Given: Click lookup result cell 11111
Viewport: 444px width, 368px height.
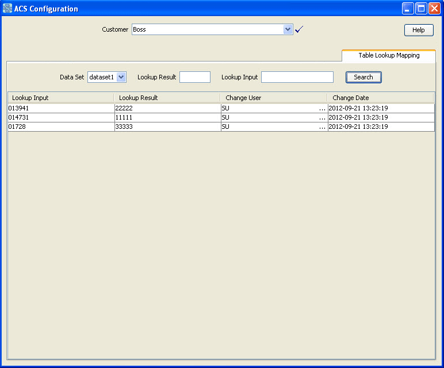Looking at the screenshot, I should (x=167, y=117).
